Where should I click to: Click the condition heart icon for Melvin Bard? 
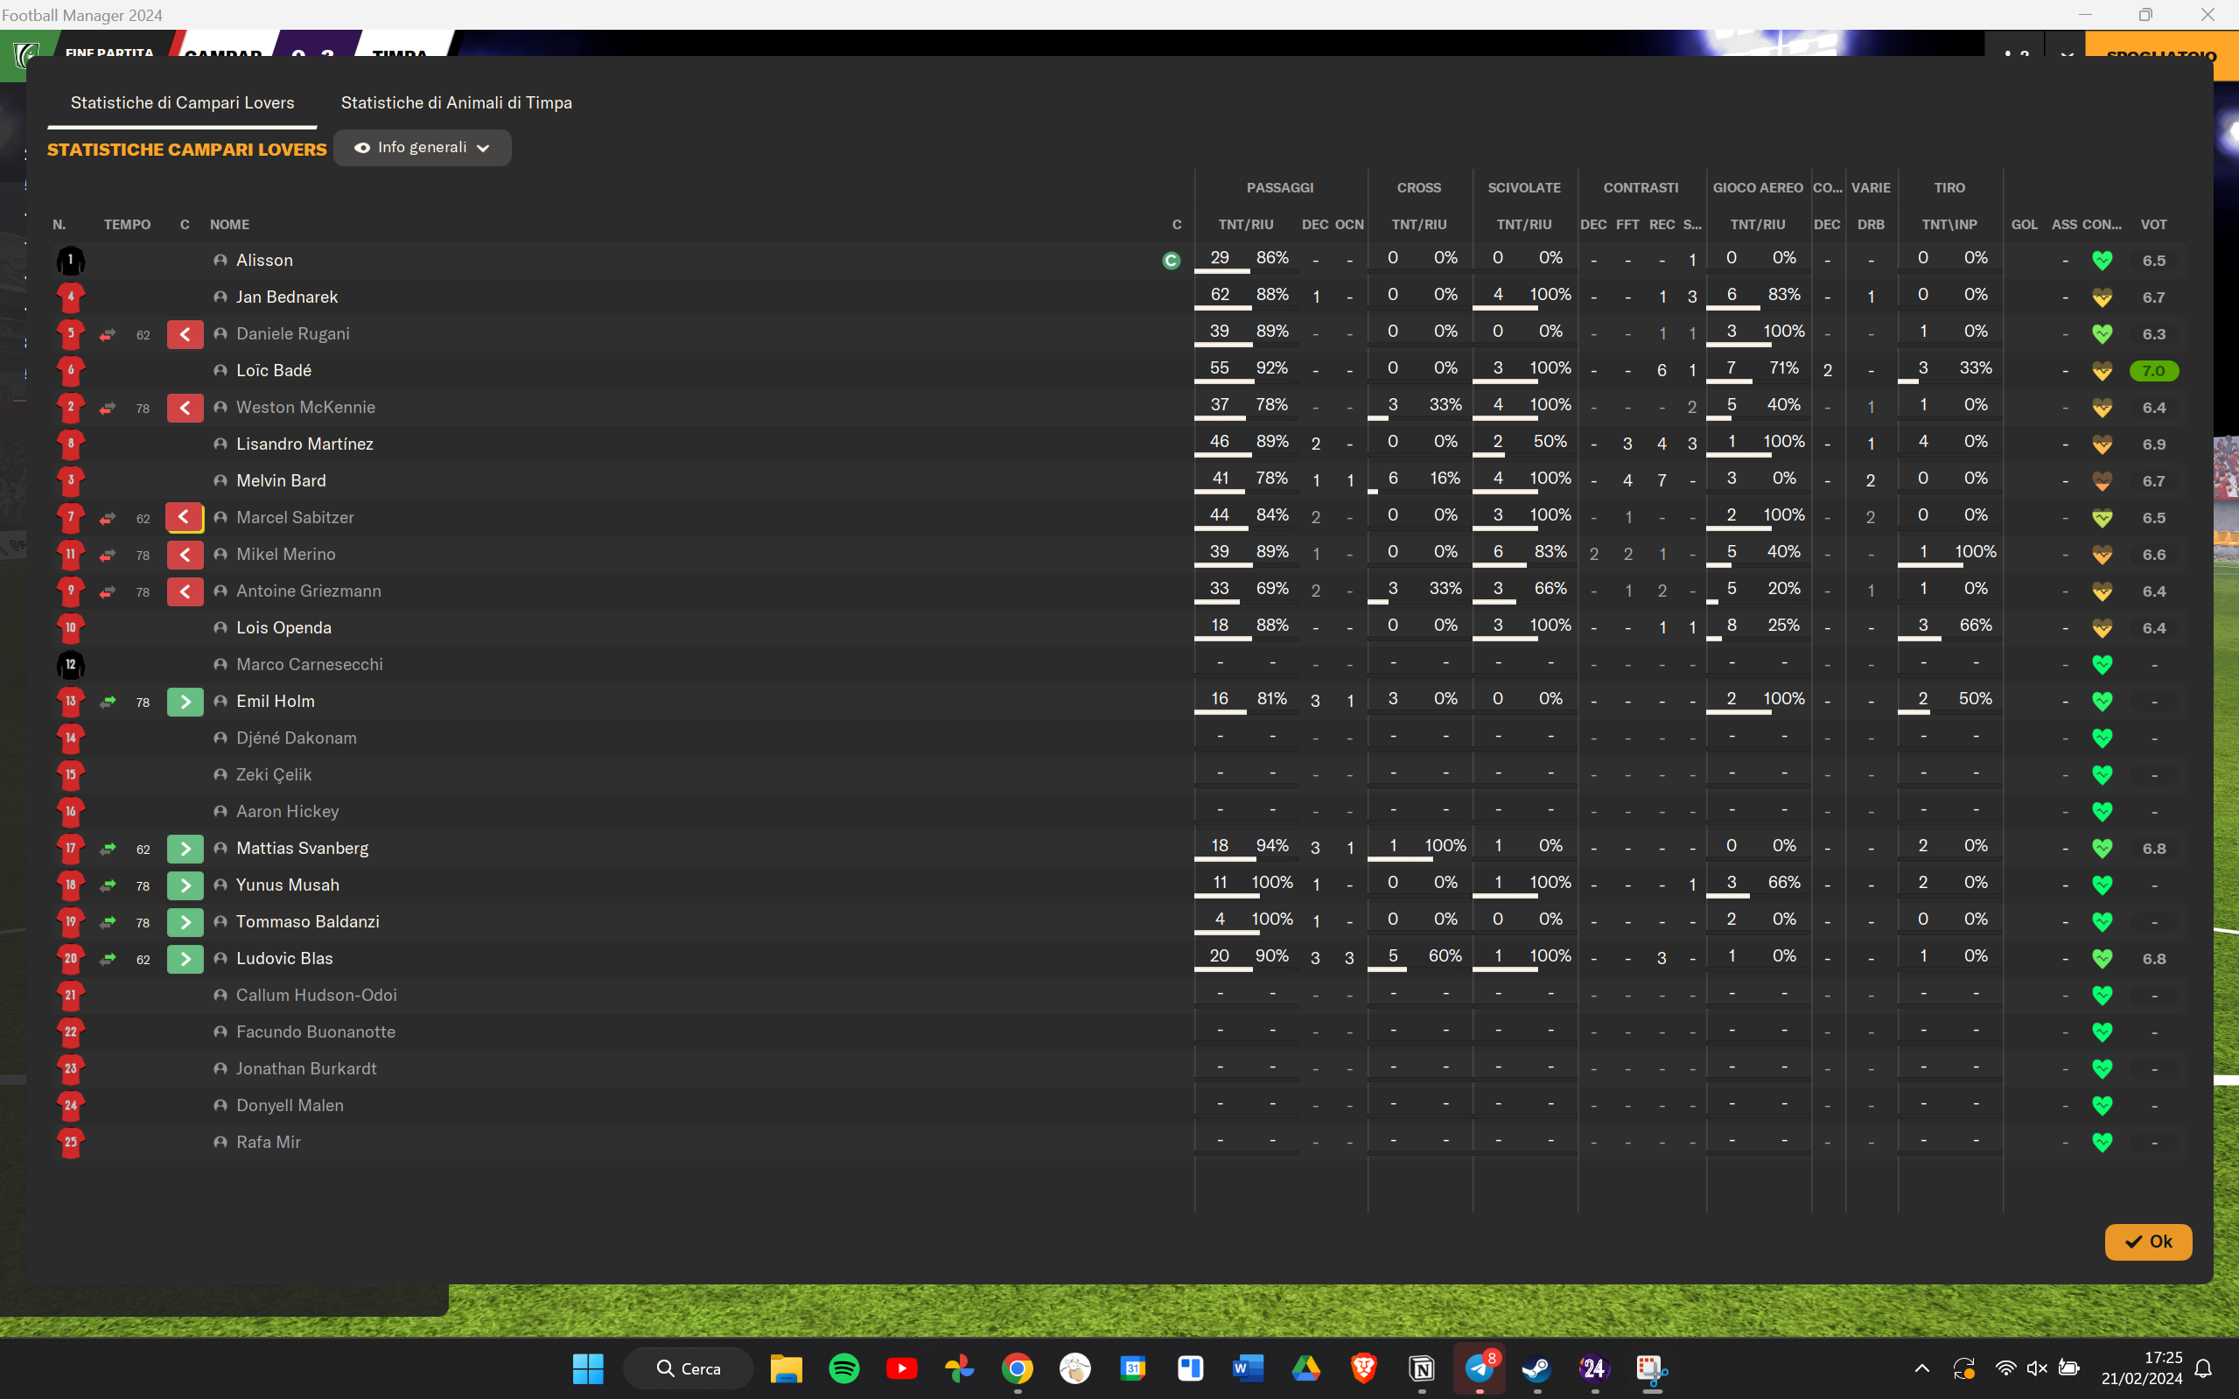tap(2101, 481)
